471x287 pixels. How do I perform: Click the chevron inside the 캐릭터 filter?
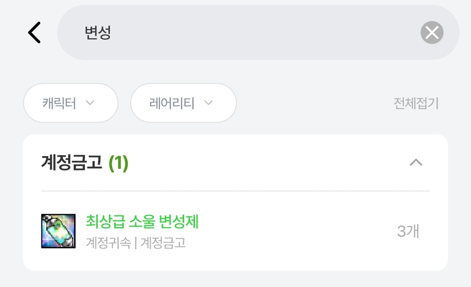coord(90,103)
